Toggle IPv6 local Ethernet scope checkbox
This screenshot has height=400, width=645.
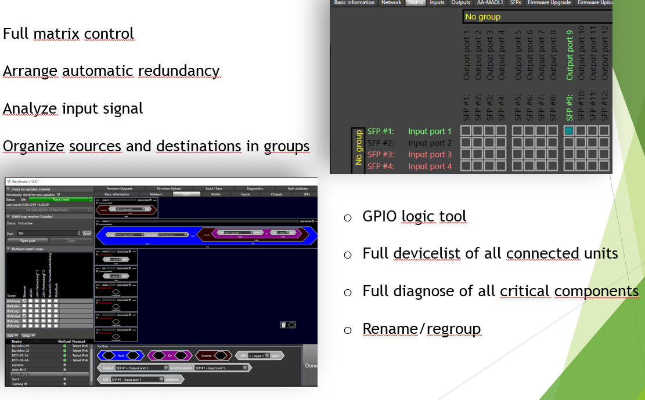click(25, 316)
